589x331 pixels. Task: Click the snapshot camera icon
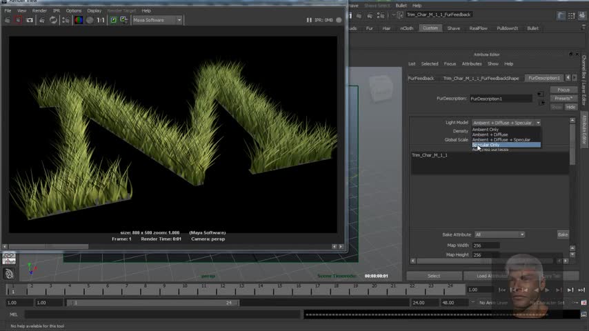[30, 20]
